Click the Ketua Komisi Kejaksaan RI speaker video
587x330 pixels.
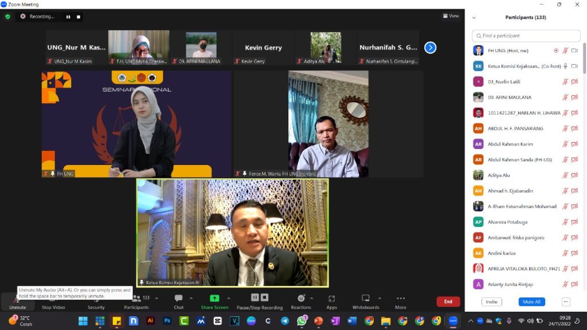(233, 233)
